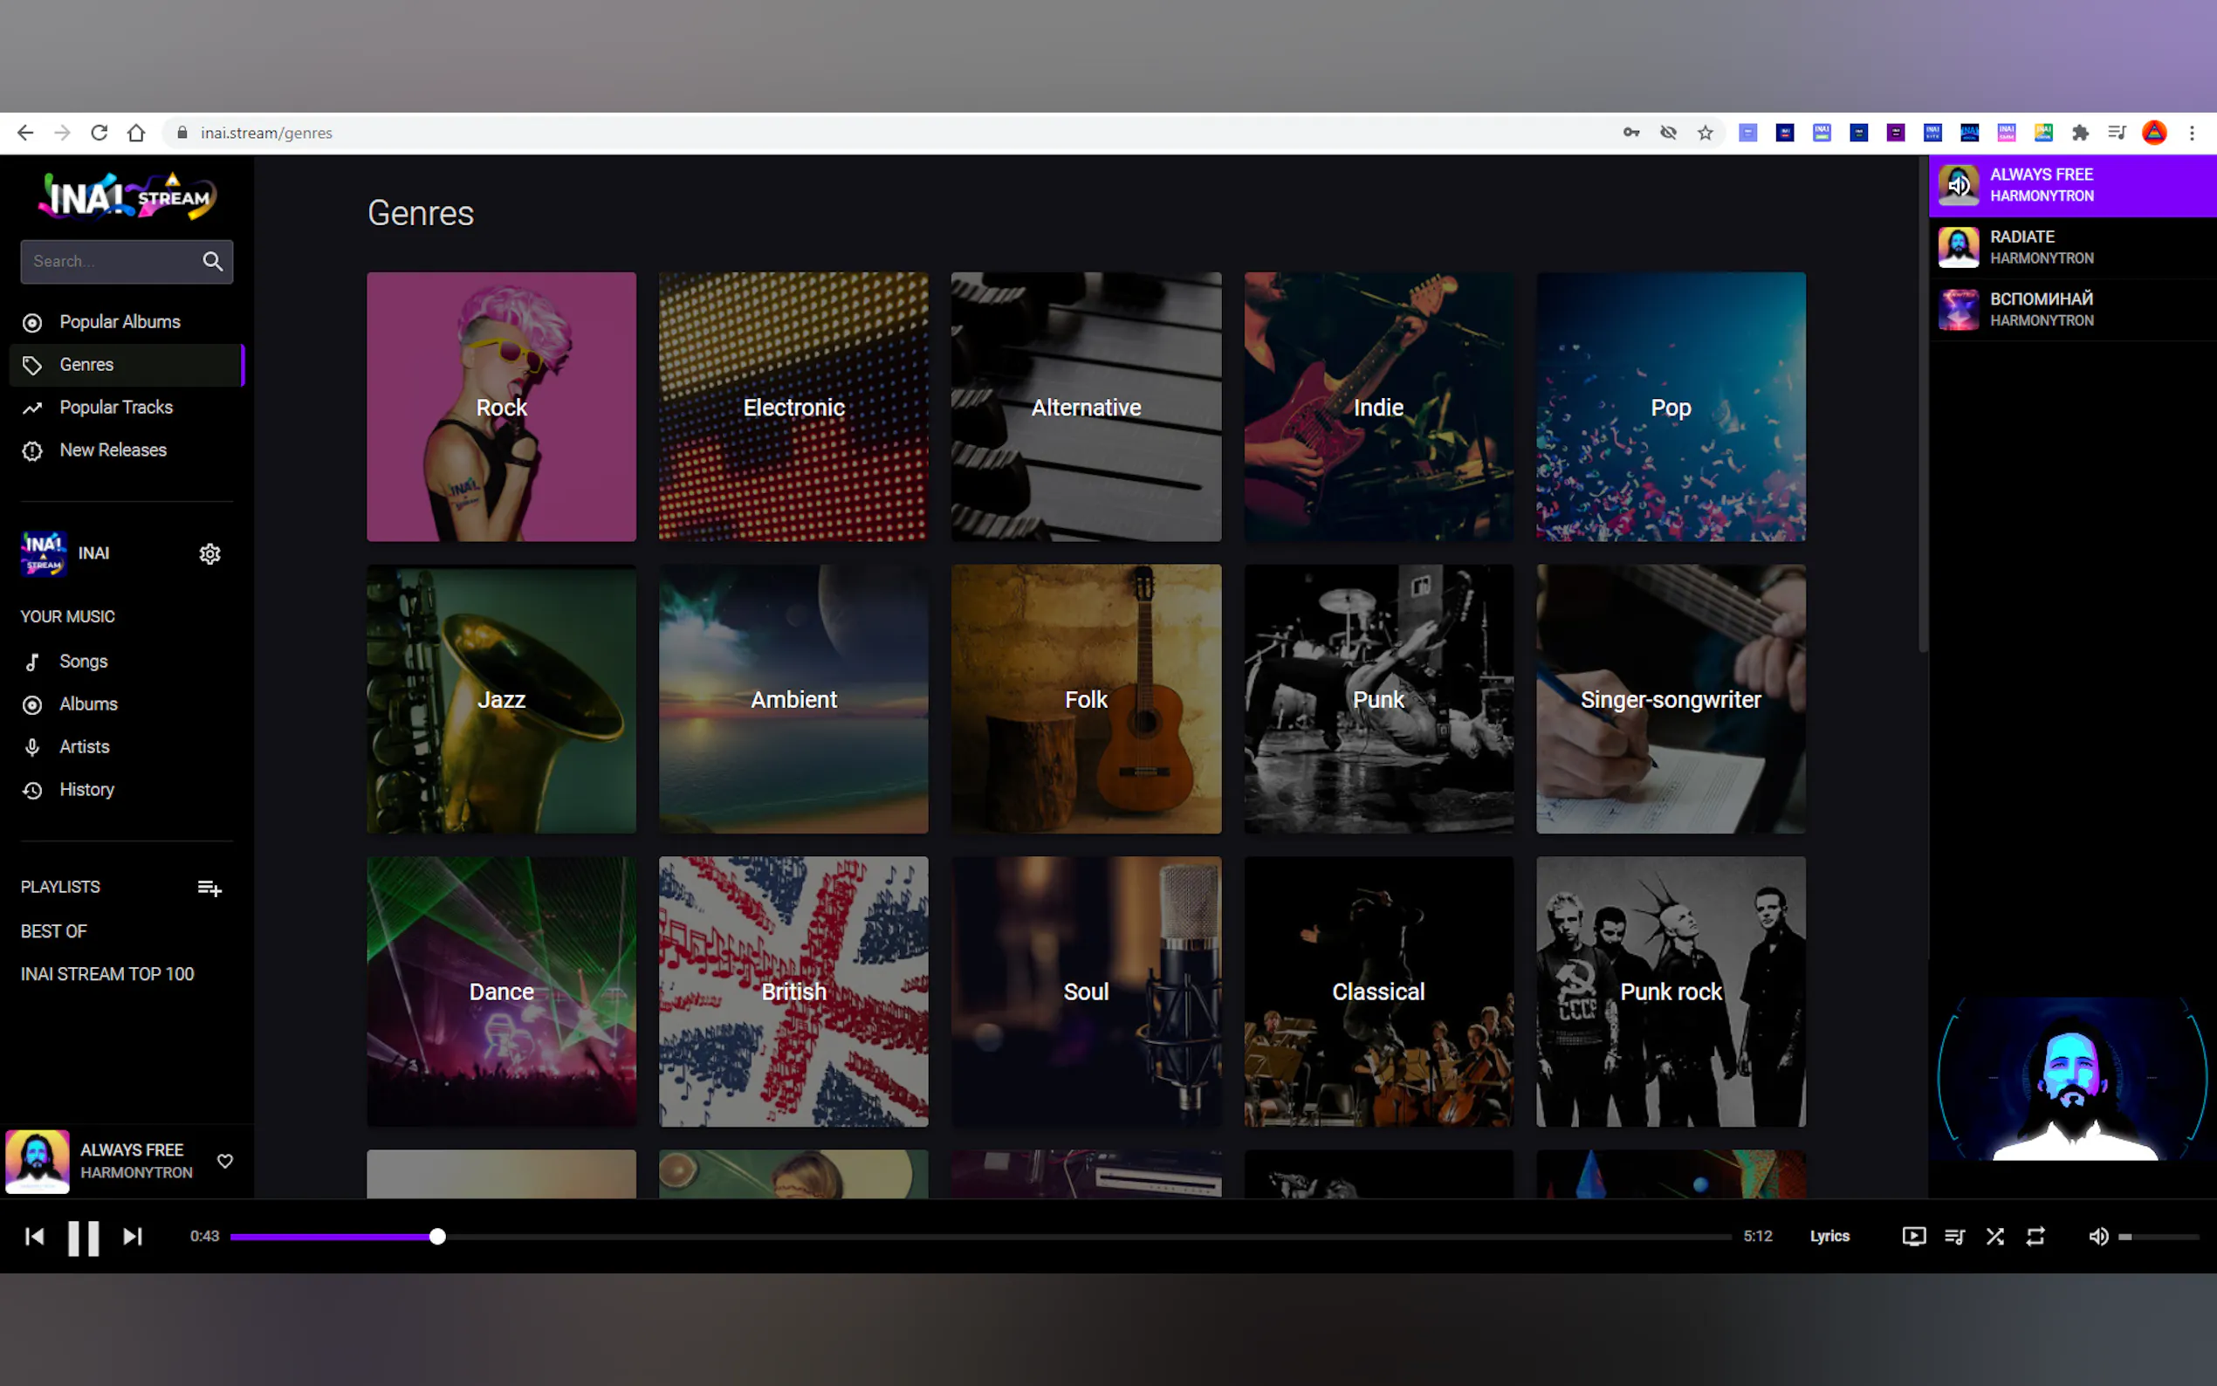This screenshot has width=2217, height=1386.
Task: Go to the previous track
Action: (x=34, y=1237)
